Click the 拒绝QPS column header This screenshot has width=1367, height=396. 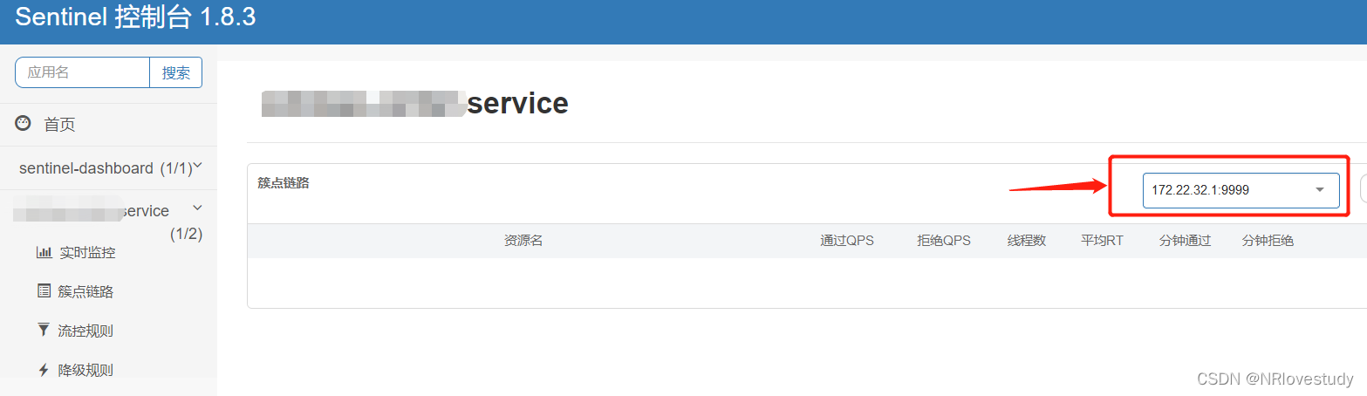pyautogui.click(x=944, y=241)
